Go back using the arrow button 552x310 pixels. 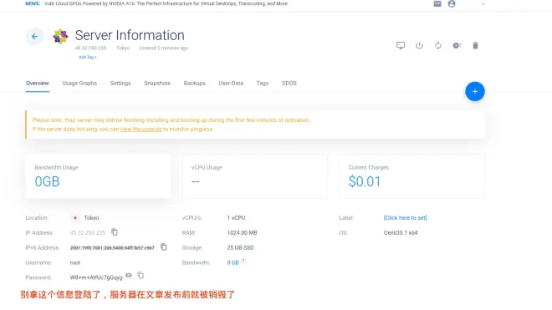(x=34, y=36)
